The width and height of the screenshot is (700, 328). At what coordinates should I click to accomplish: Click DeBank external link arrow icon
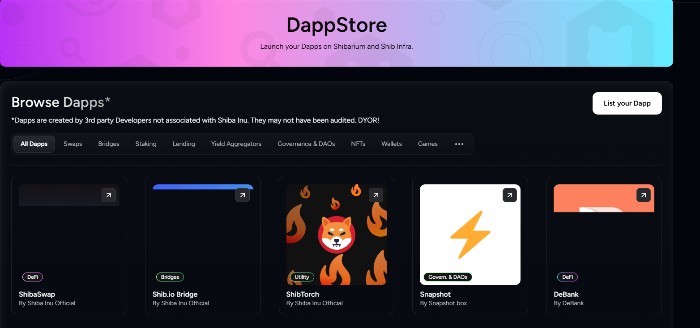(x=643, y=195)
